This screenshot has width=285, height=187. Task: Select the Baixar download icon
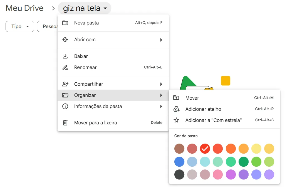(65, 56)
